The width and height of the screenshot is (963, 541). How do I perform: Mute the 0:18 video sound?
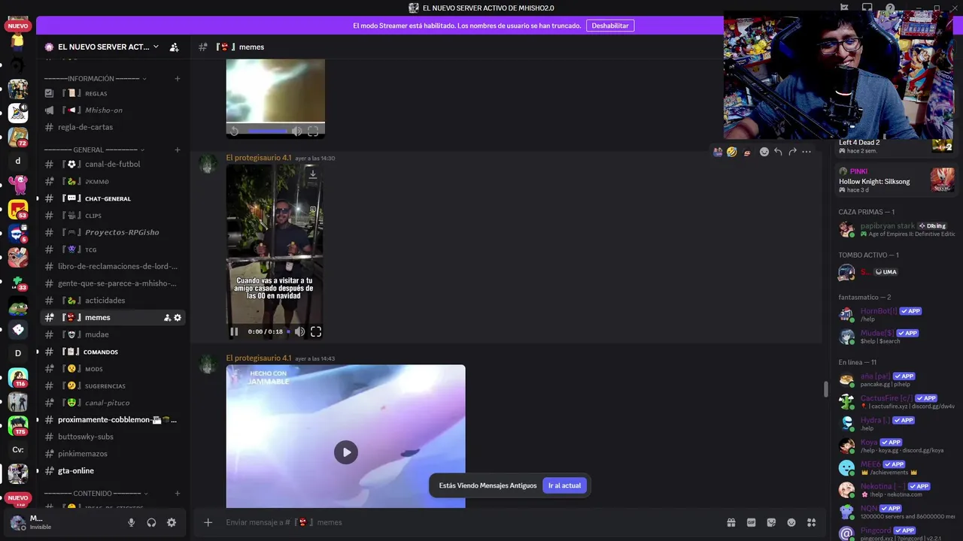(299, 331)
